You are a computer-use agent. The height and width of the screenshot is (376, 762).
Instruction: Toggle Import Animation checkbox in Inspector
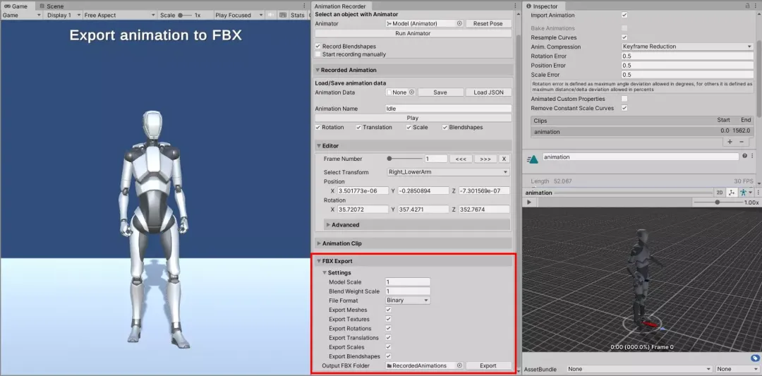pos(624,15)
